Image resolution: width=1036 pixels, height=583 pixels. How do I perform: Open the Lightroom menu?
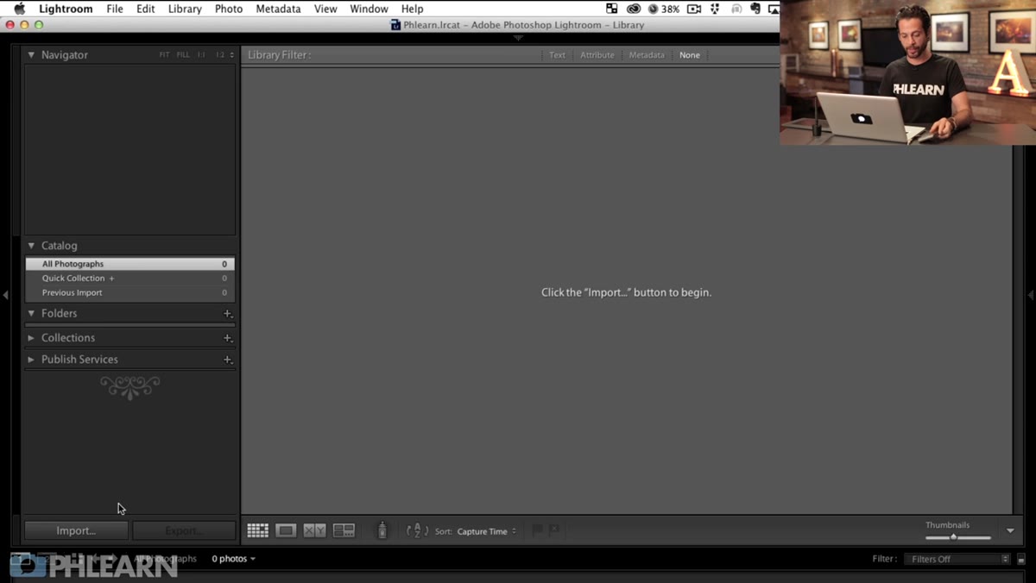point(66,9)
